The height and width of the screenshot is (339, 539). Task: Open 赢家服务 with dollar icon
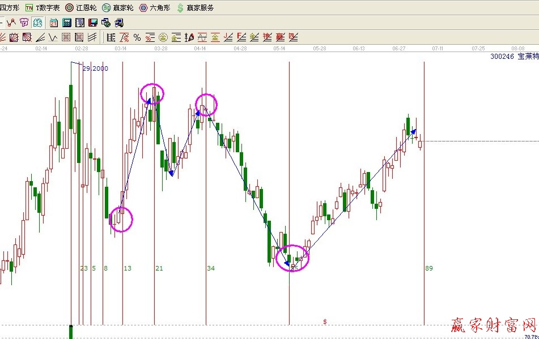[196, 8]
